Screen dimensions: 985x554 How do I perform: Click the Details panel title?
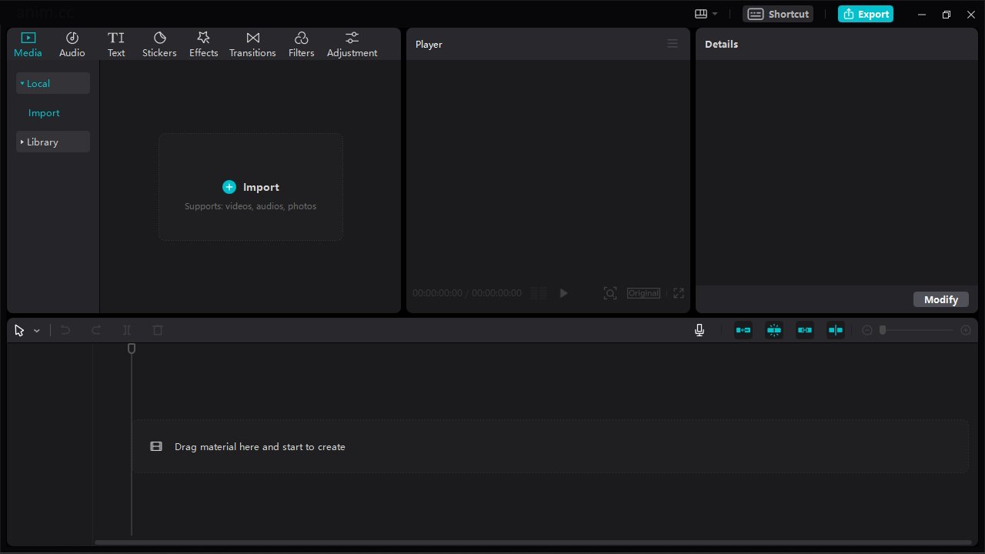point(721,44)
